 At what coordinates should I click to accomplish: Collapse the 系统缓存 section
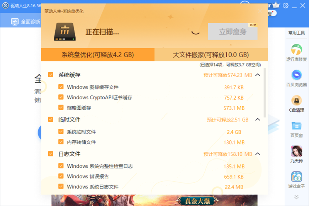point(258,75)
